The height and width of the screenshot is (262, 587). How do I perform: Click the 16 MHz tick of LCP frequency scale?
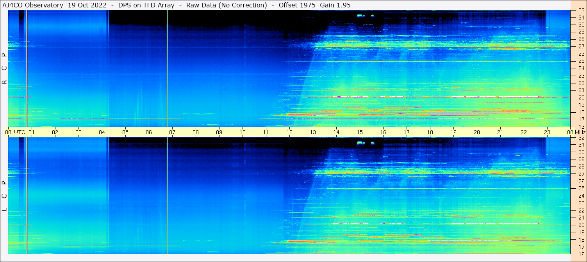(x=581, y=254)
